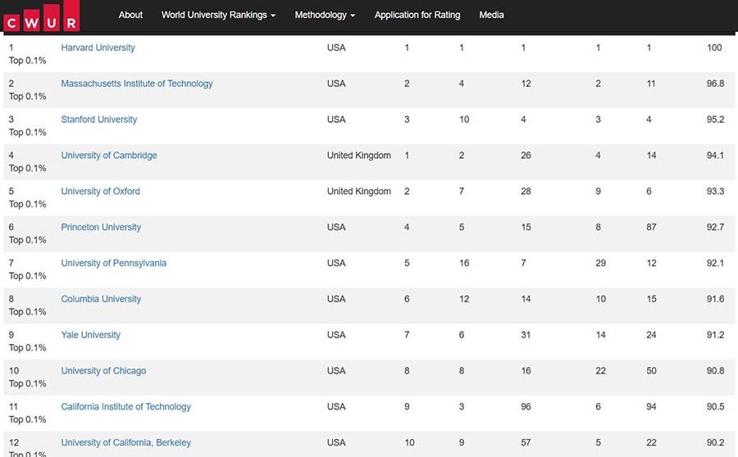
Task: Select the Yale University link
Action: coord(90,336)
